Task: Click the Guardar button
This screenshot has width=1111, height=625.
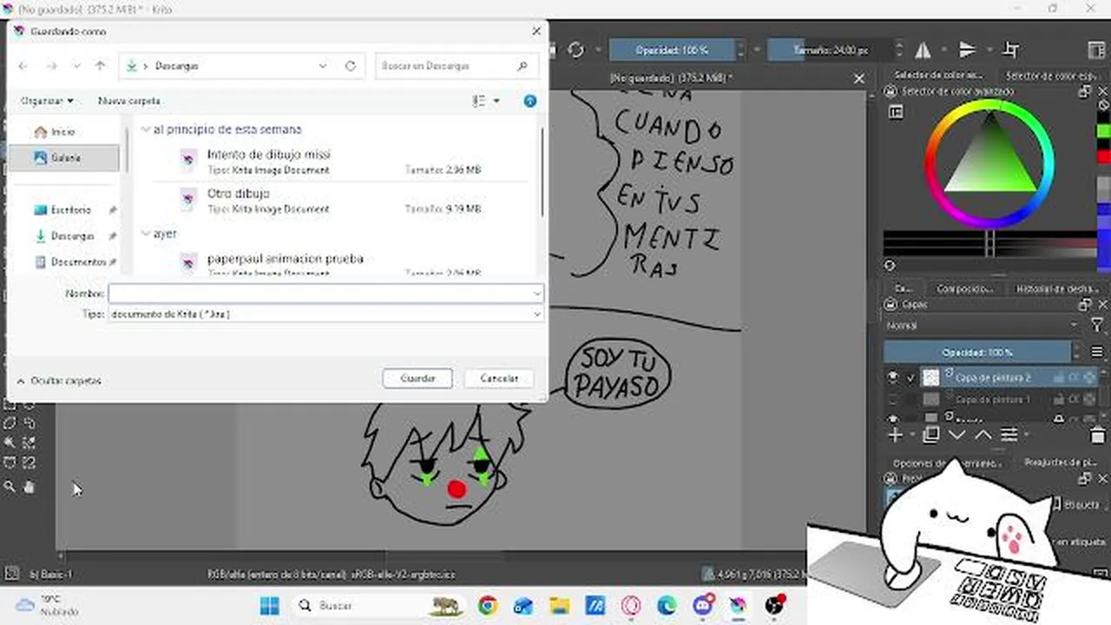Action: (417, 378)
